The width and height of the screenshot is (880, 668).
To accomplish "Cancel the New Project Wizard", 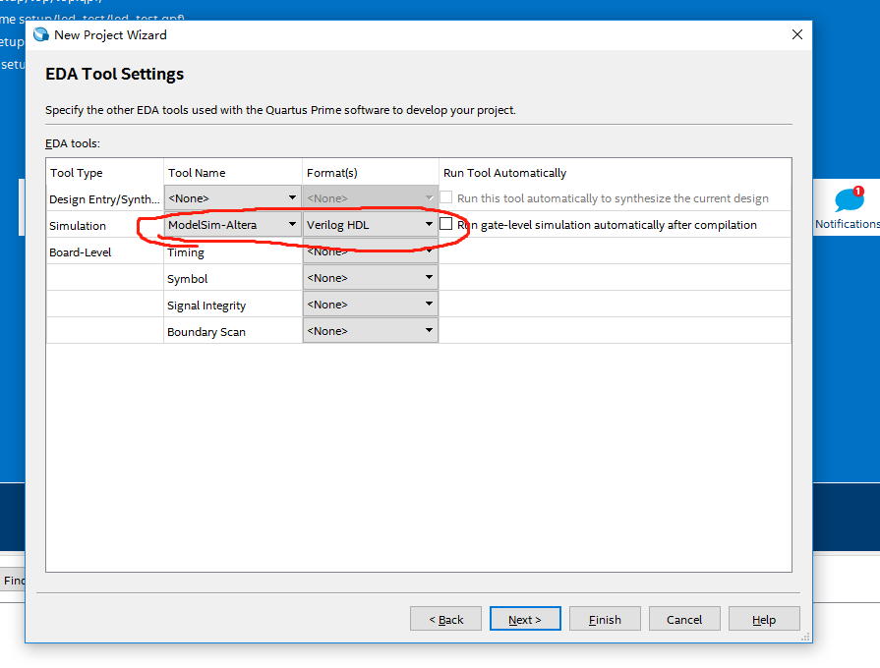I will (x=684, y=619).
